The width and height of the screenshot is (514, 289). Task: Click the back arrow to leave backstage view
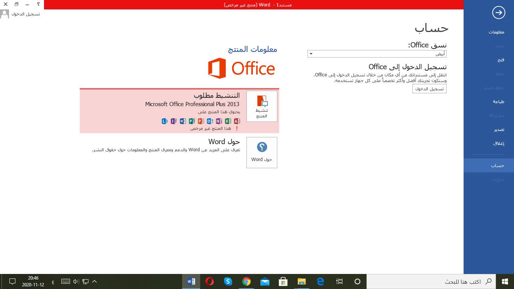click(x=499, y=12)
